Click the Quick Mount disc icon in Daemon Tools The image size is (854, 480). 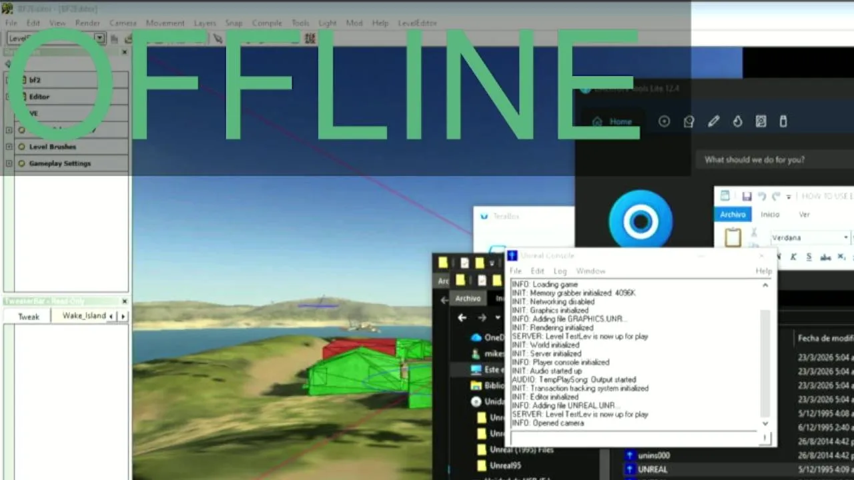664,121
